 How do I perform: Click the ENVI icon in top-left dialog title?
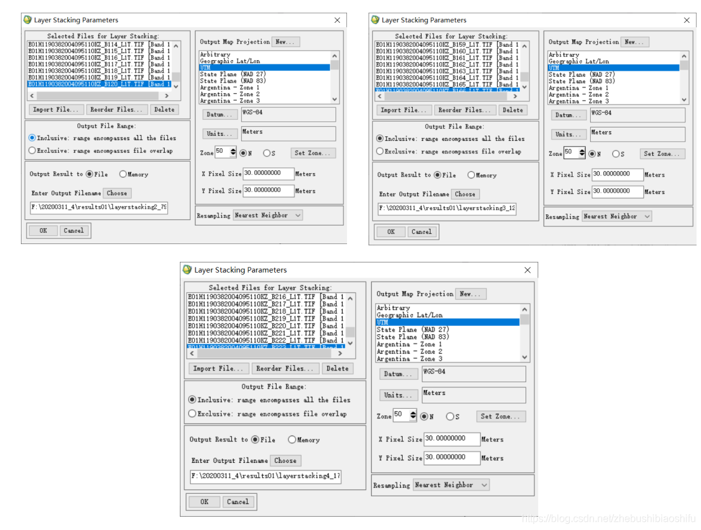[x=28, y=20]
